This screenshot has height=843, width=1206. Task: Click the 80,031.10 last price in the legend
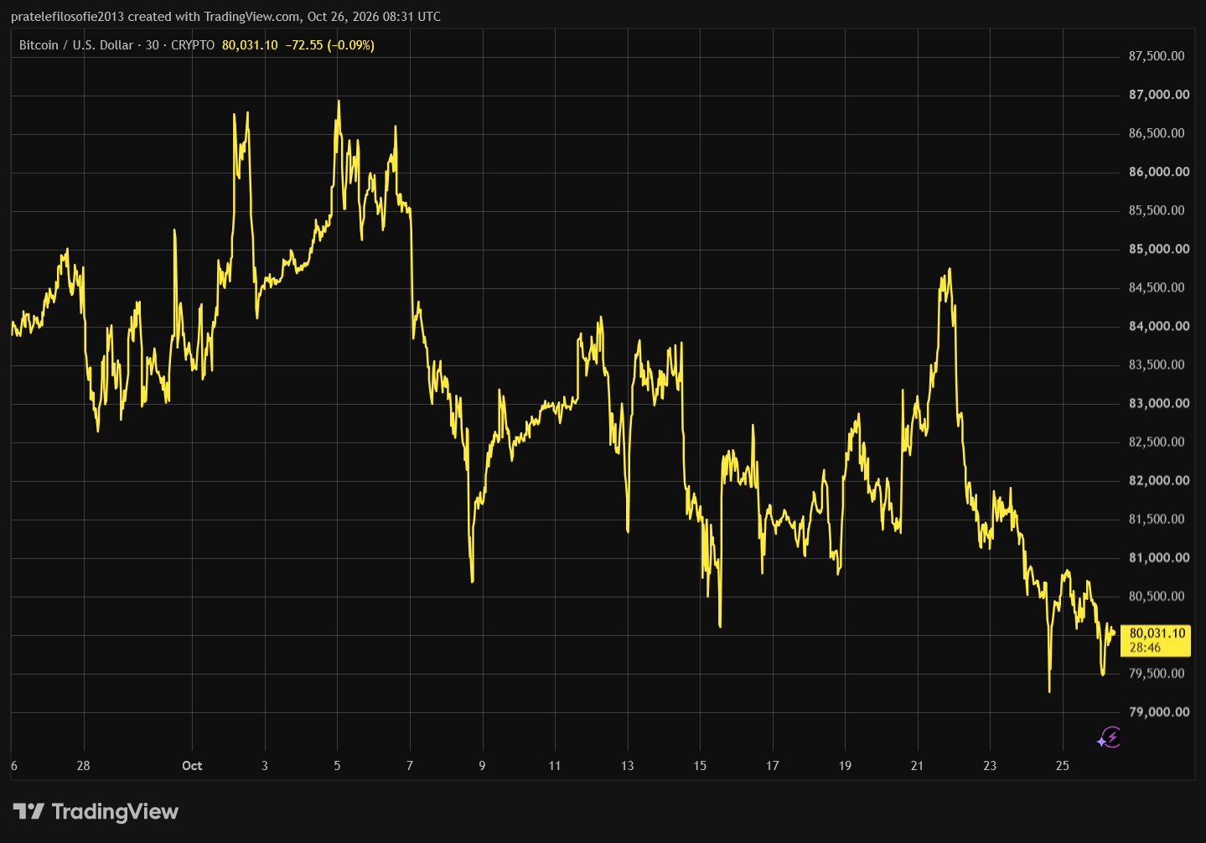(250, 45)
